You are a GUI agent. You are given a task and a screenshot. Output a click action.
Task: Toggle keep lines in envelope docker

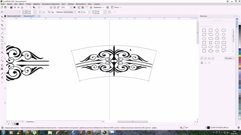[x=202, y=63]
